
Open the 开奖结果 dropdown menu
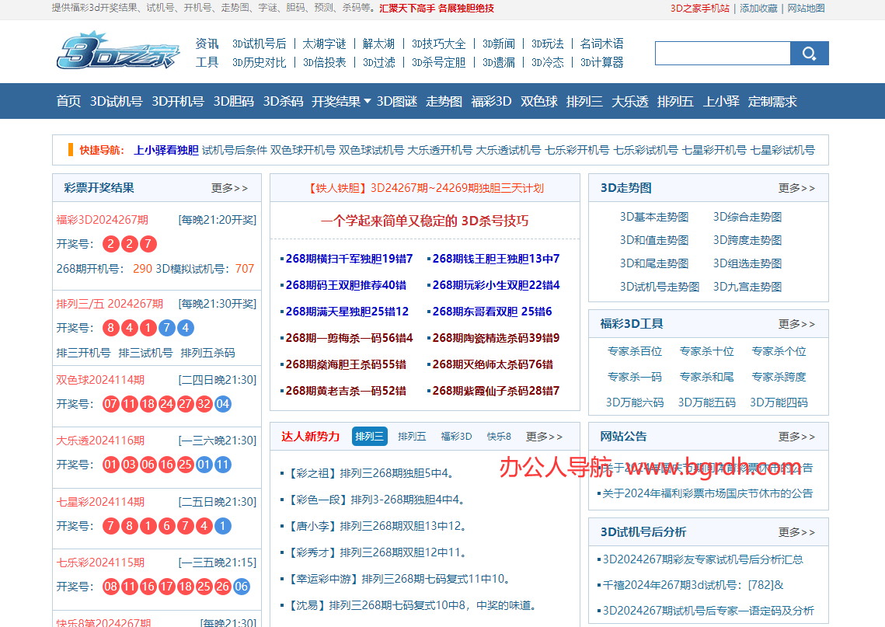(x=341, y=102)
